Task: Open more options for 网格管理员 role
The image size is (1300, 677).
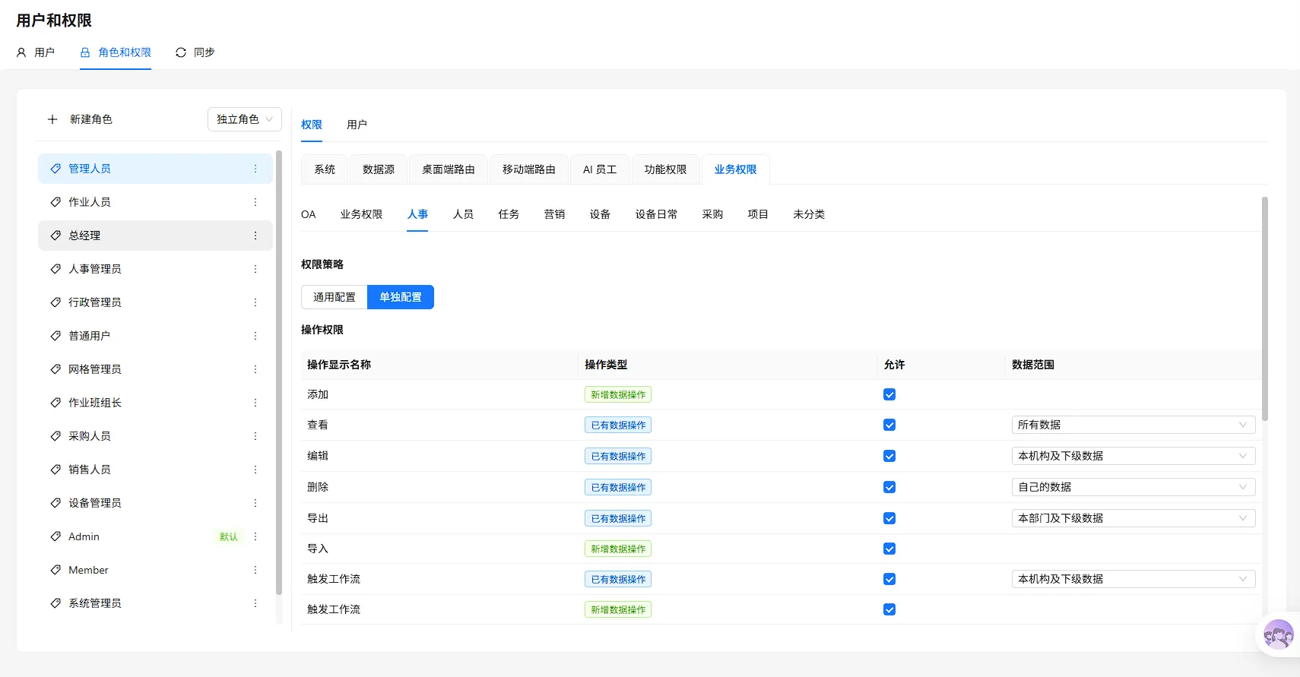Action: (x=255, y=369)
